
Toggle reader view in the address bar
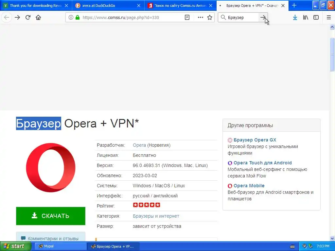(187, 18)
